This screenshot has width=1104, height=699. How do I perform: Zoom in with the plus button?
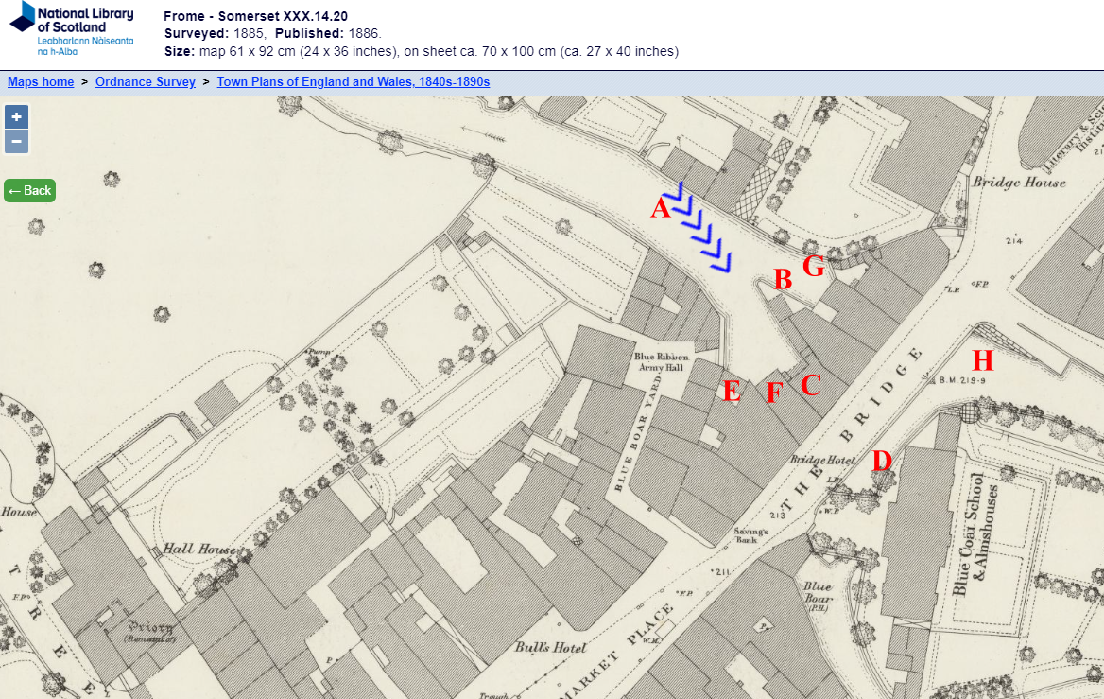coord(16,117)
